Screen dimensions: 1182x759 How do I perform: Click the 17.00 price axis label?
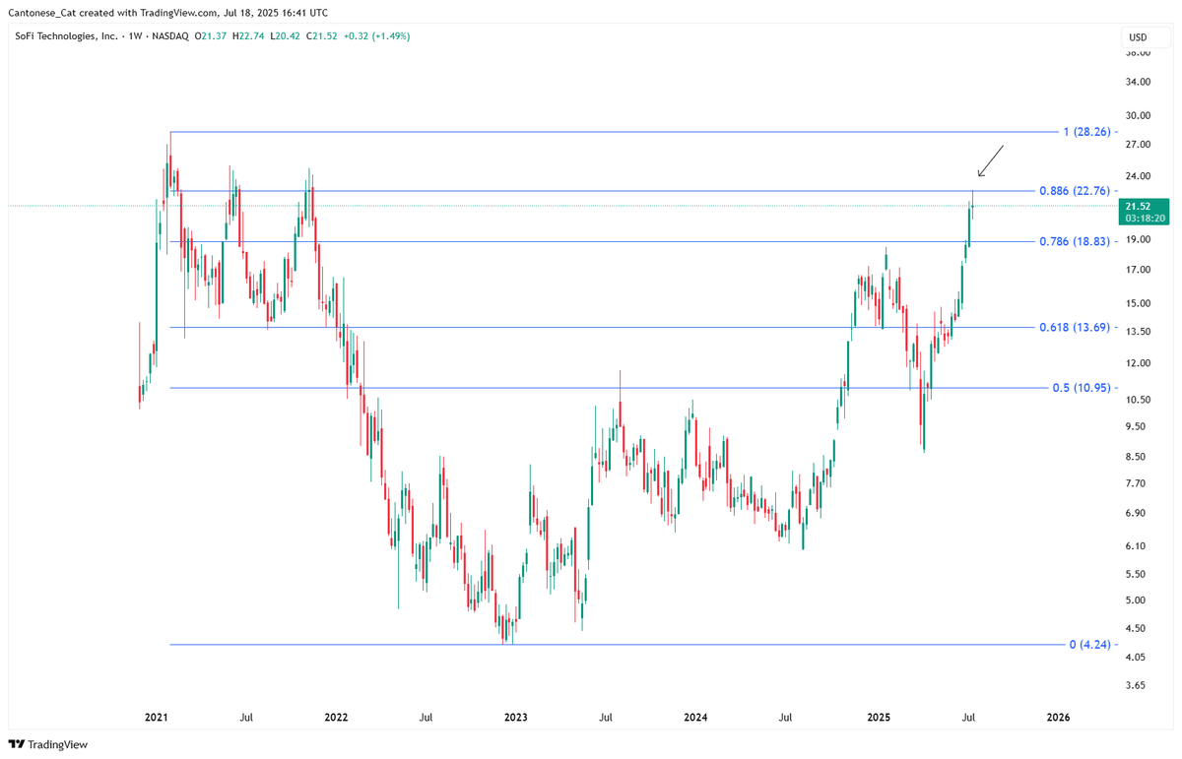[1139, 270]
